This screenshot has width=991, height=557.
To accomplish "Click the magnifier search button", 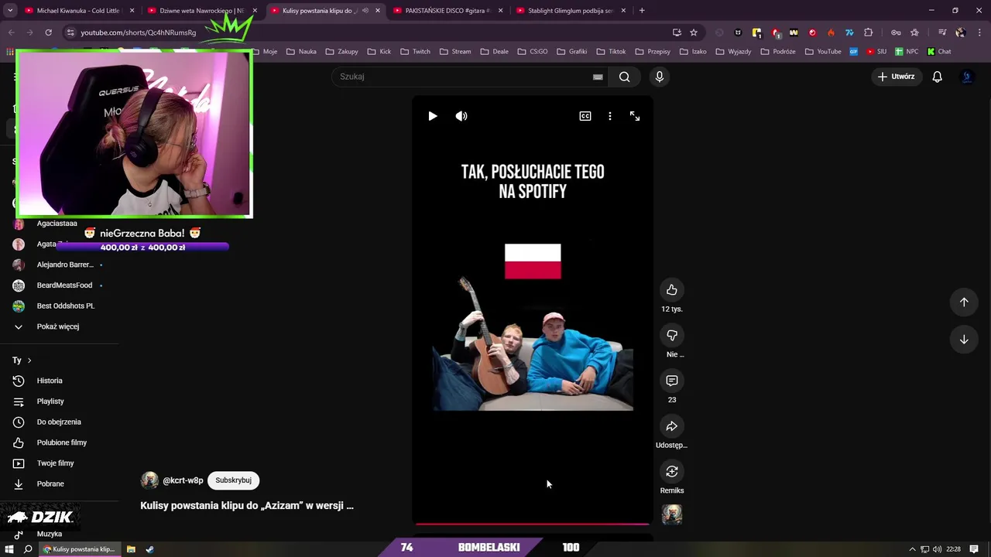I will click(625, 77).
